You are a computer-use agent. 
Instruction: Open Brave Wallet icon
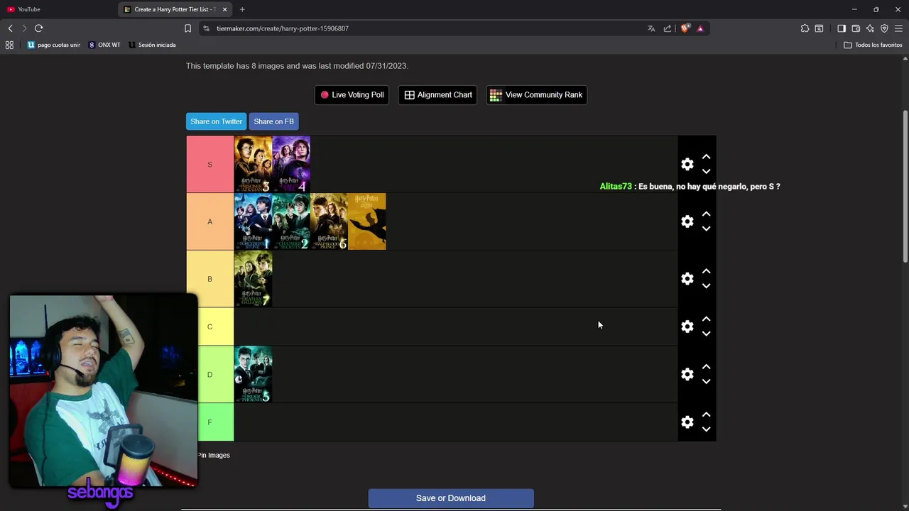(856, 28)
